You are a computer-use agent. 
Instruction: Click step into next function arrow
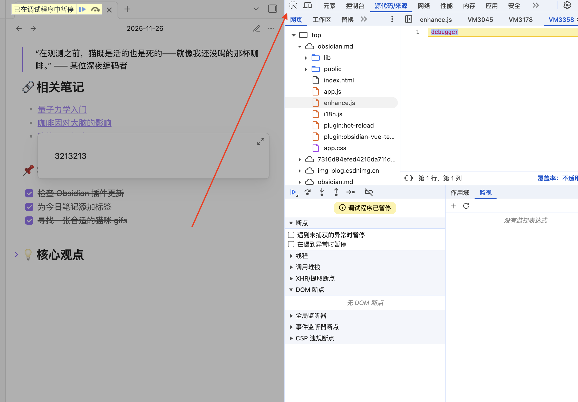point(322,192)
